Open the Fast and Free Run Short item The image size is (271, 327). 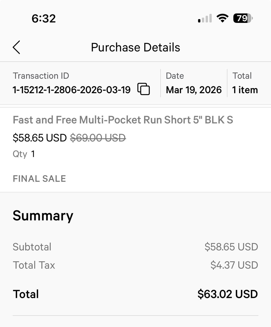[x=123, y=120]
